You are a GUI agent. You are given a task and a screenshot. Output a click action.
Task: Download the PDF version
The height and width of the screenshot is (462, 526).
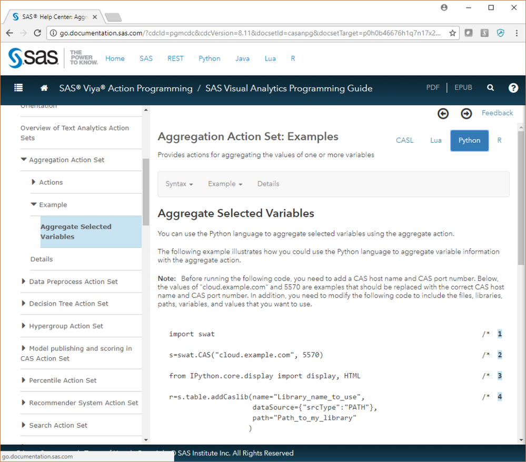433,87
